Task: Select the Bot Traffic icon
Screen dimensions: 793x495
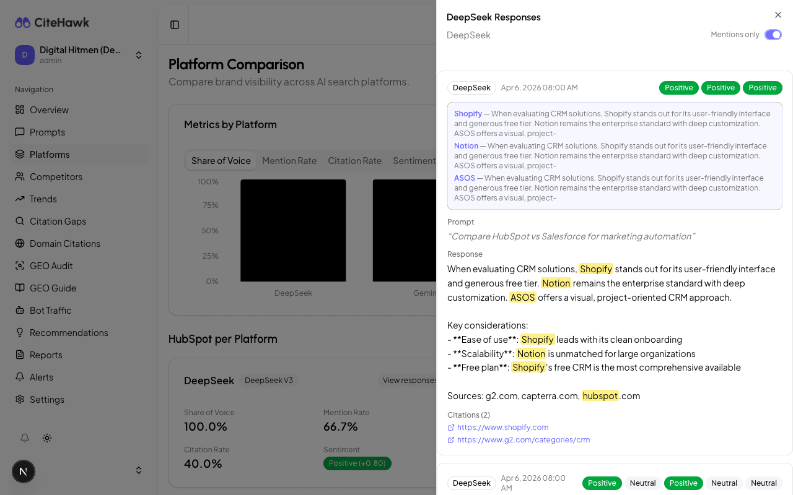Action: click(21, 310)
